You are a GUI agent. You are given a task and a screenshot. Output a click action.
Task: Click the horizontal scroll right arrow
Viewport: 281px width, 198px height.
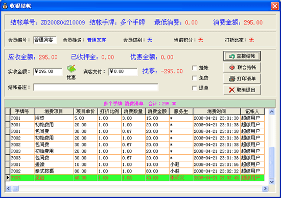[x=265, y=188]
